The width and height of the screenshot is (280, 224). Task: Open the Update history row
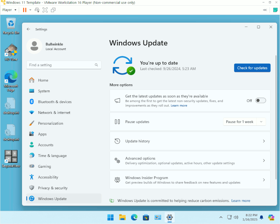pyautogui.click(x=190, y=141)
